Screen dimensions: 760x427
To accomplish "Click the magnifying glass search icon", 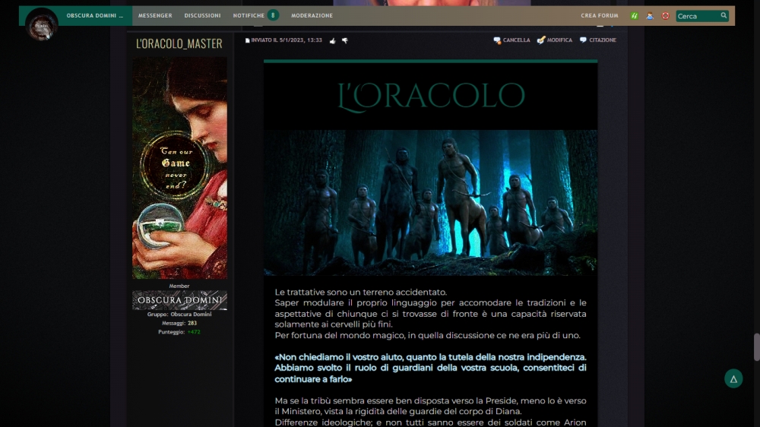I will 724,15.
